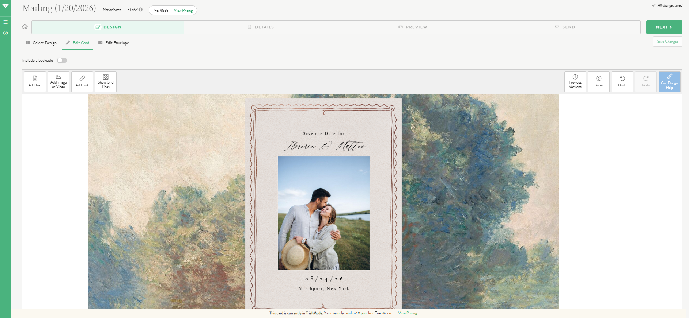Click the Not Selected status text

(x=112, y=9)
